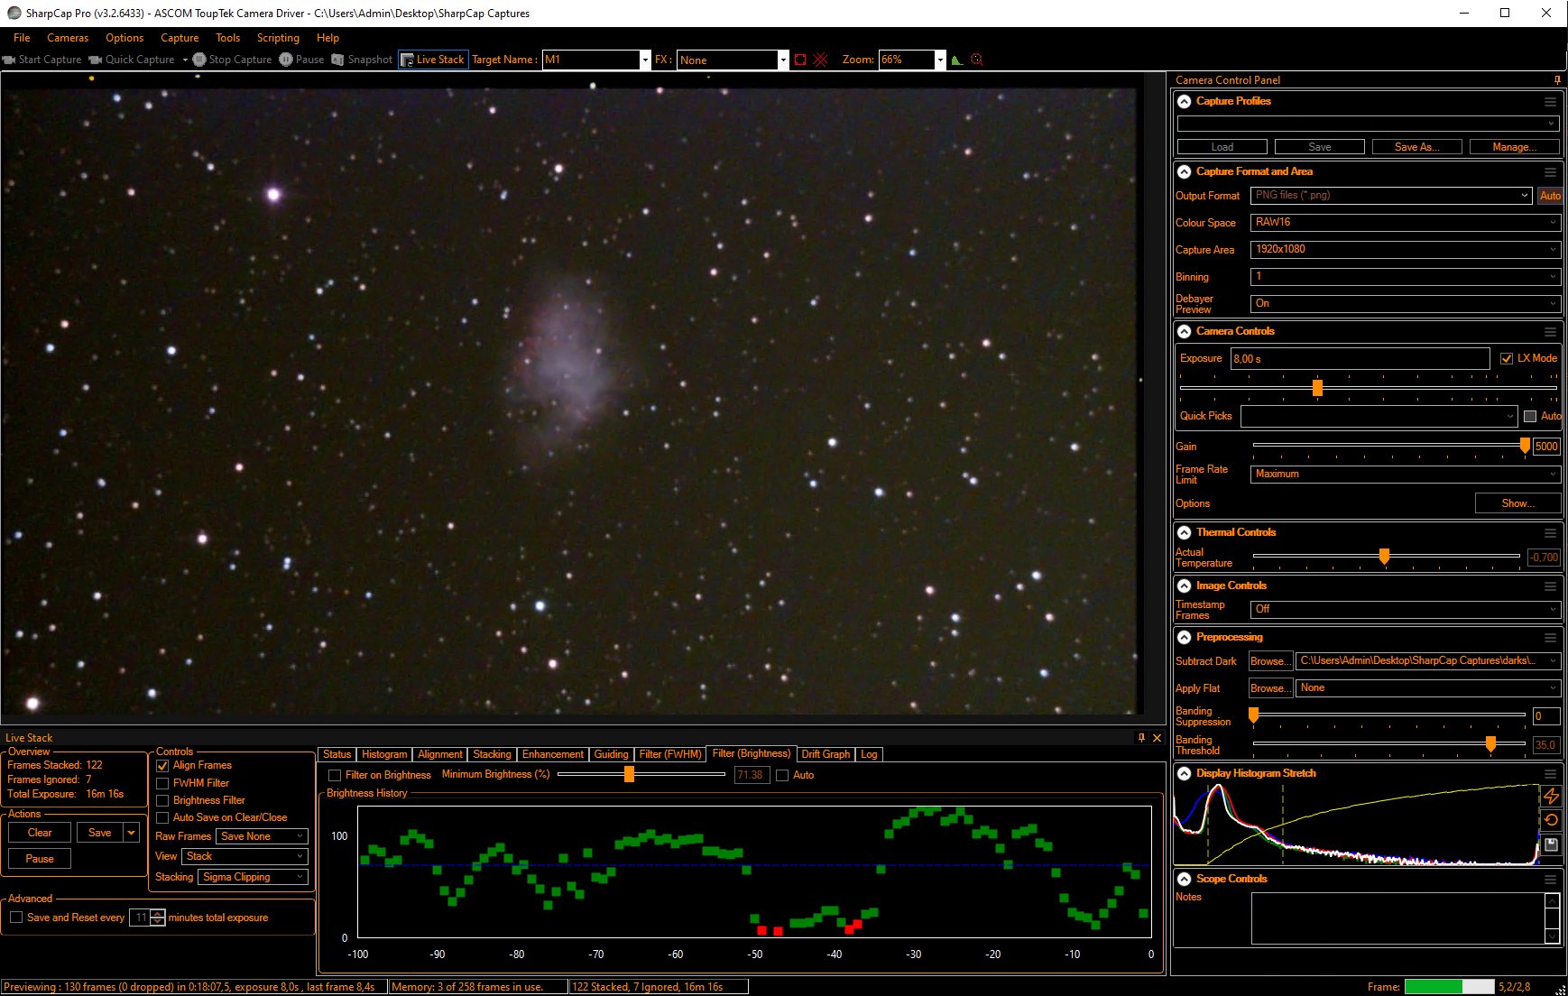Adjust the Exposure slider handle
1568x996 pixels.
1317,388
